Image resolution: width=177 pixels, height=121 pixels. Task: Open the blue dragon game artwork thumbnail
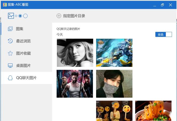point(114,53)
